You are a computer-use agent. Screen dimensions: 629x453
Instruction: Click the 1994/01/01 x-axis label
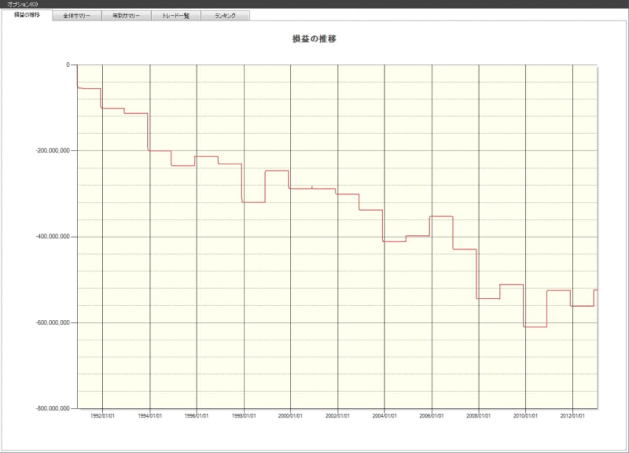point(150,416)
